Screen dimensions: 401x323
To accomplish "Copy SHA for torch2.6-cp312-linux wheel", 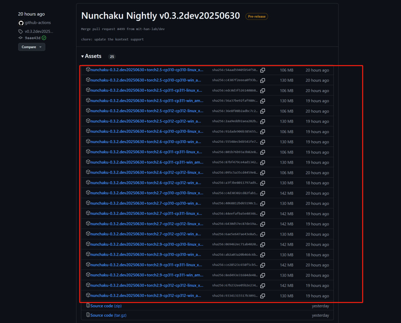I will pos(263,173).
